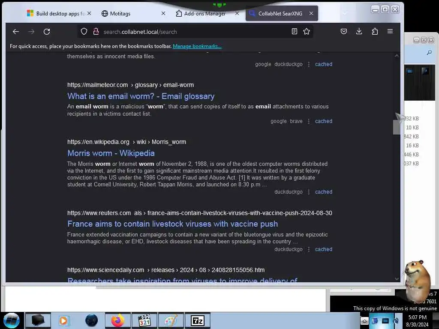Show hidden tray icons arrow
439x329 pixels.
click(x=364, y=321)
